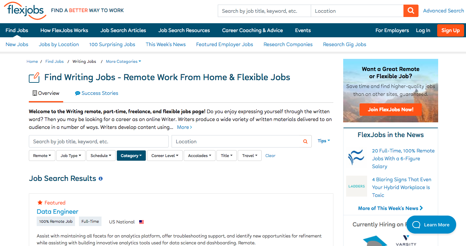Click the Location input field
Screen dimensions: 466x246
[x=357, y=10]
